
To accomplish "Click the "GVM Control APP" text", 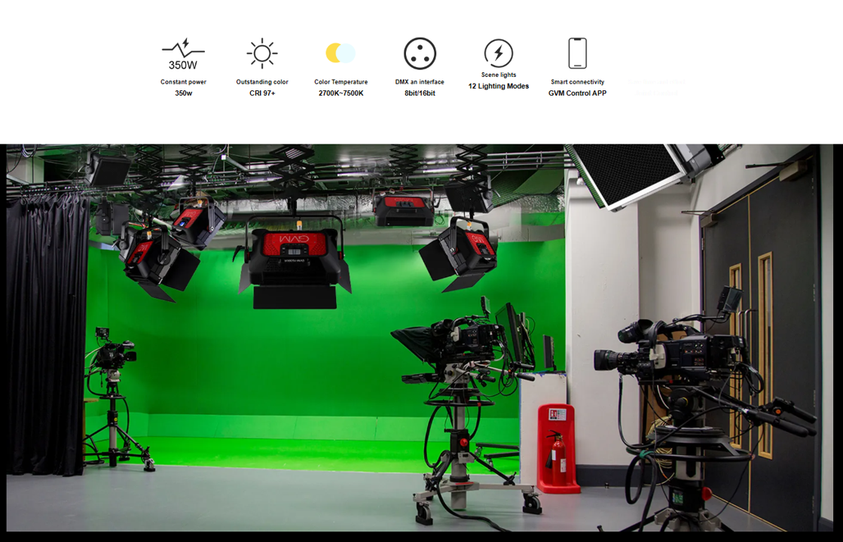I will tap(577, 93).
